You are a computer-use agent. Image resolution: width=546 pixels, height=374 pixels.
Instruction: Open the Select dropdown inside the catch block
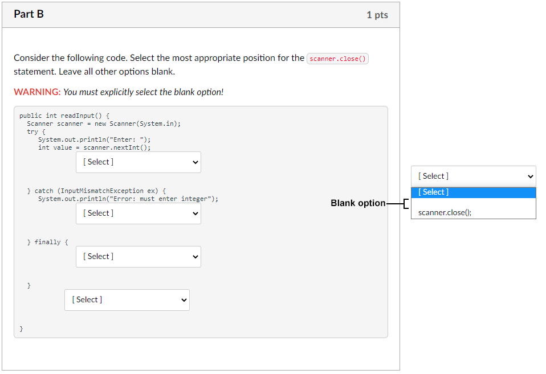pyautogui.click(x=138, y=213)
